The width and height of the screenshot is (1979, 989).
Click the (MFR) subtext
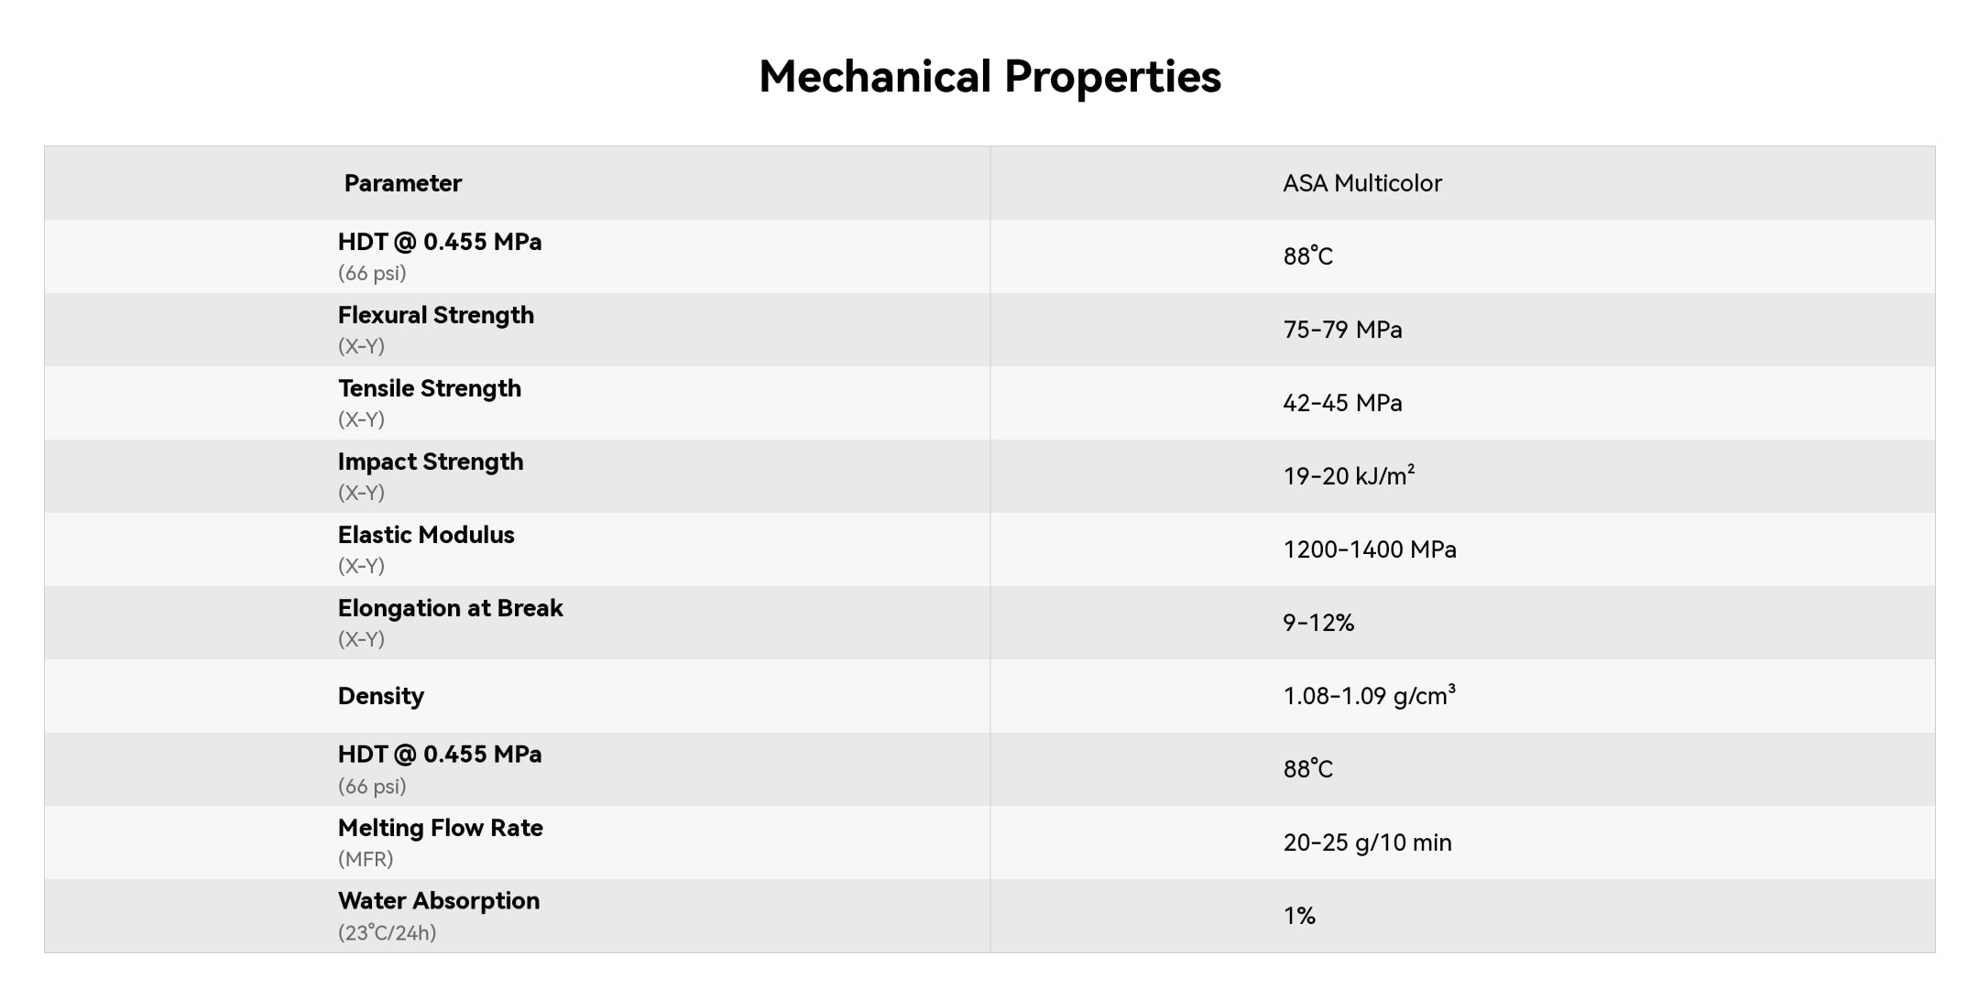(x=365, y=859)
